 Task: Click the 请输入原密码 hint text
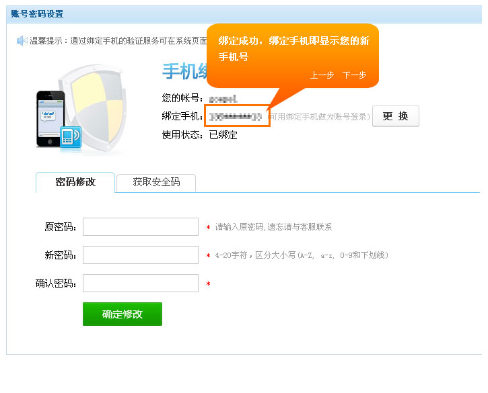click(273, 227)
